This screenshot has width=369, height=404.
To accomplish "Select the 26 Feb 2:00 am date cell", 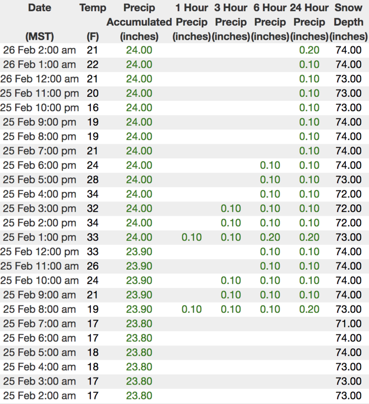I will (39, 50).
